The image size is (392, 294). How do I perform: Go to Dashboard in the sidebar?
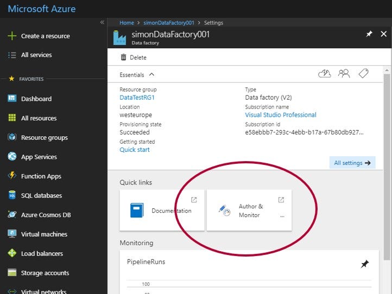click(36, 99)
